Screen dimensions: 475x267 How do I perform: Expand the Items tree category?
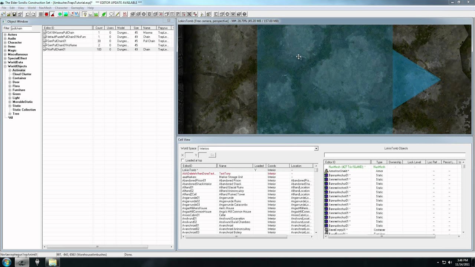point(5,46)
